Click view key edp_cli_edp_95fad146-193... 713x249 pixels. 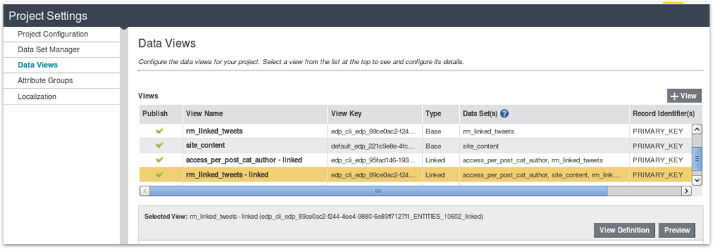pyautogui.click(x=373, y=160)
